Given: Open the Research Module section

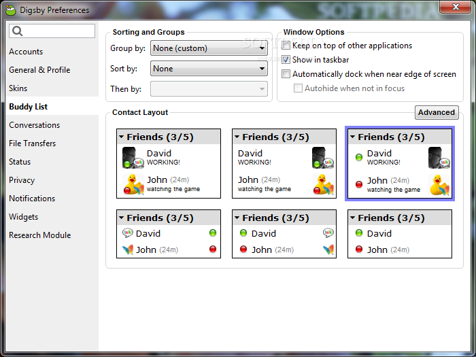Looking at the screenshot, I should (x=52, y=235).
